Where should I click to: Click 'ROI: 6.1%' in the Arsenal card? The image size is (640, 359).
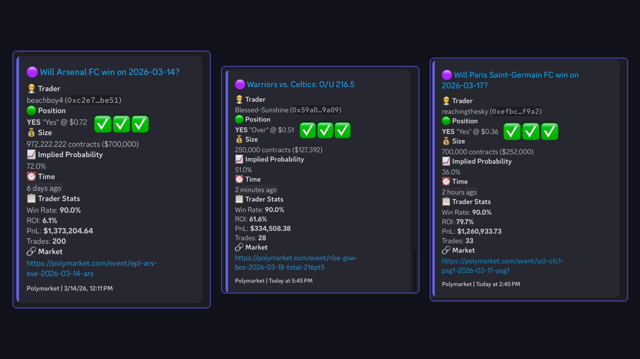tap(42, 221)
